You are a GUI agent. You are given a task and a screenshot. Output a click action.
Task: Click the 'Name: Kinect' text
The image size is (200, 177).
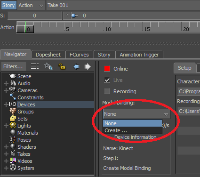pos(118,148)
